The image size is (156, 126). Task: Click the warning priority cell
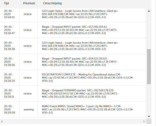tap(29, 109)
